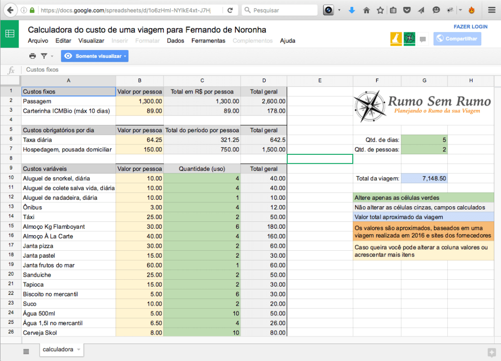Open the calculadora sheet tab arrow
The height and width of the screenshot is (361, 501).
79,349
